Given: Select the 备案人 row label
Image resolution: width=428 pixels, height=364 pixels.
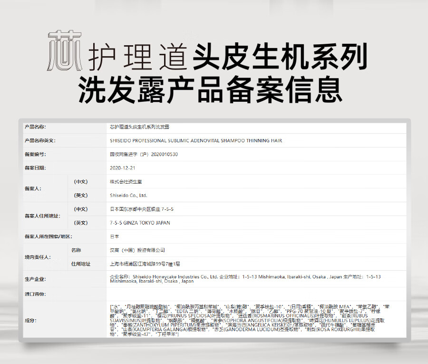Looking at the screenshot, I should coord(32,188).
